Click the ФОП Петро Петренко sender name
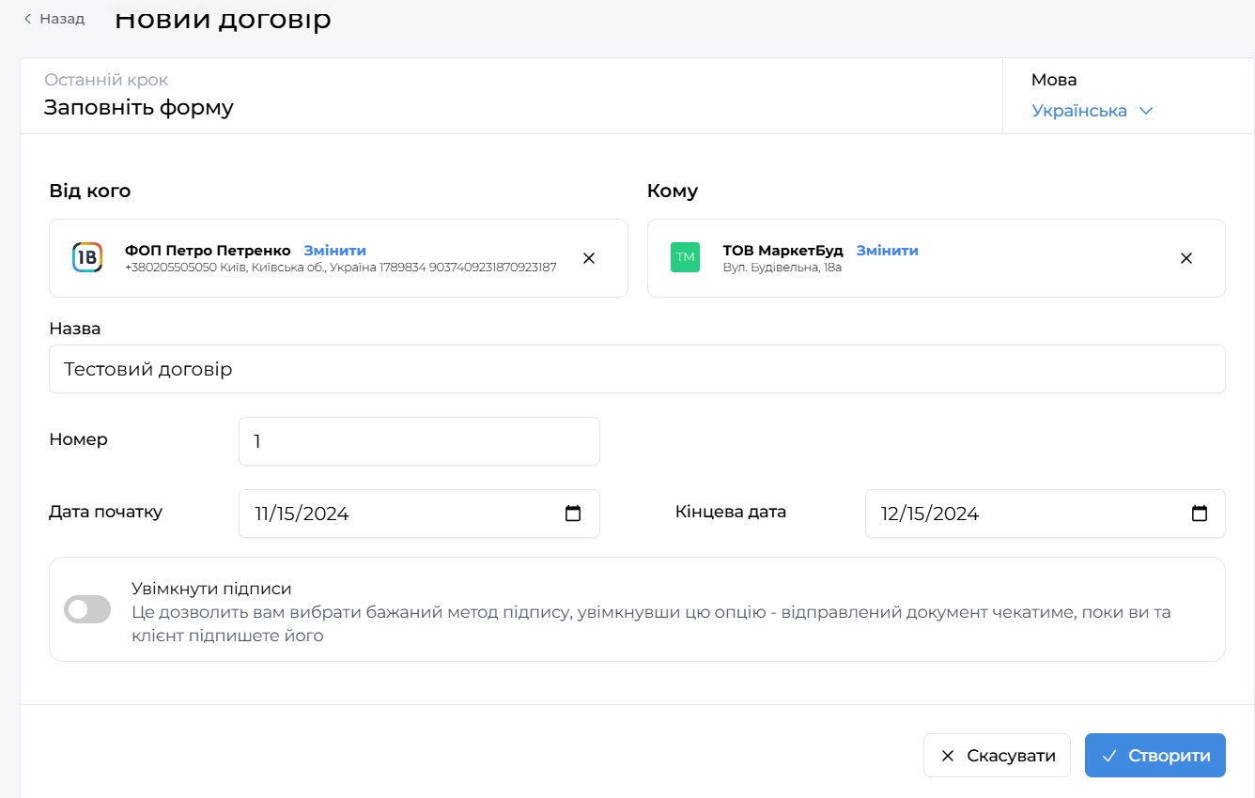Image resolution: width=1255 pixels, height=798 pixels. pyautogui.click(x=208, y=251)
